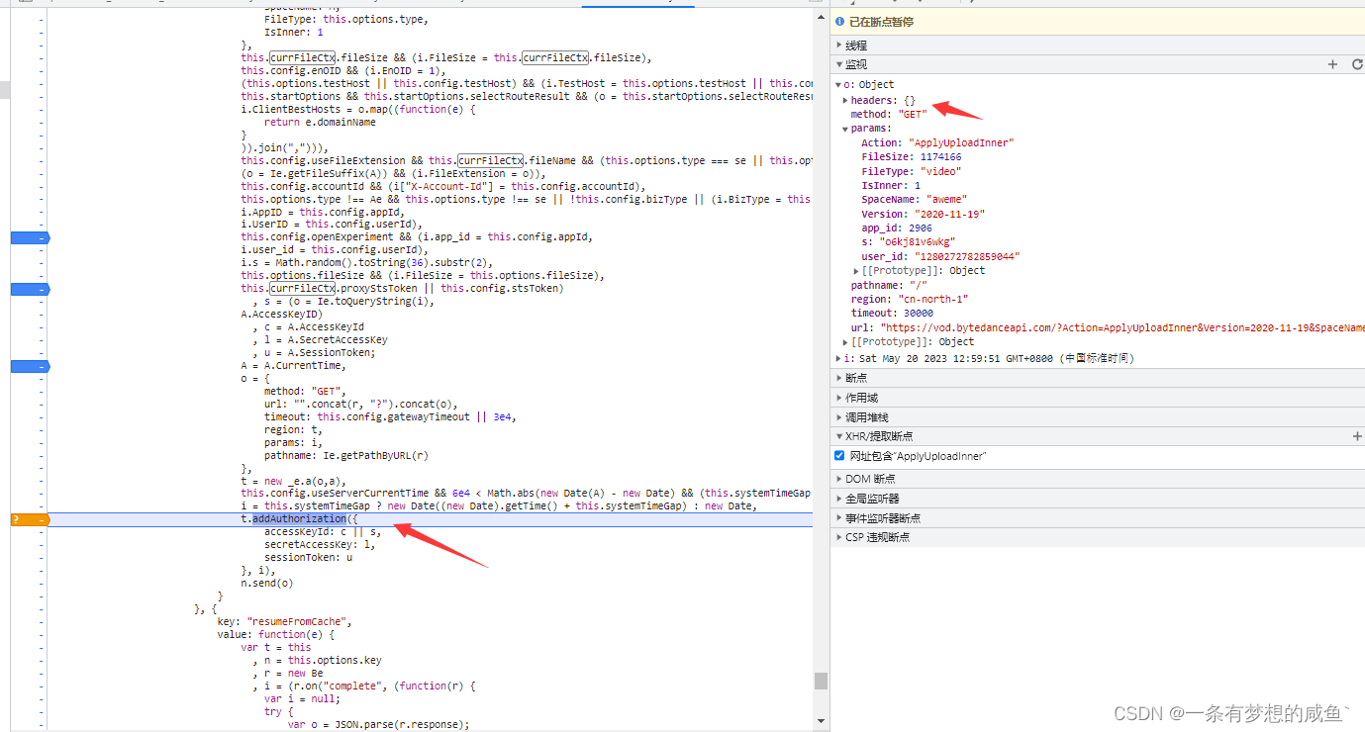This screenshot has width=1365, height=732.
Task: Expand the 断点 section
Action: (x=839, y=378)
